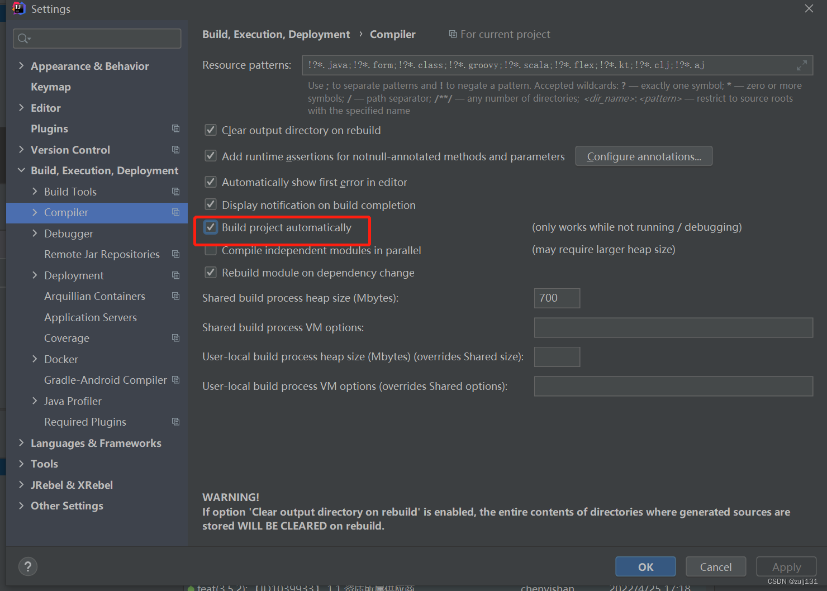
Task: Open Required Plugins settings
Action: pos(85,422)
